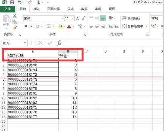Viewport: 165px width, 131px height.
Task: Decrease indent icon
Action: click(x=111, y=26)
